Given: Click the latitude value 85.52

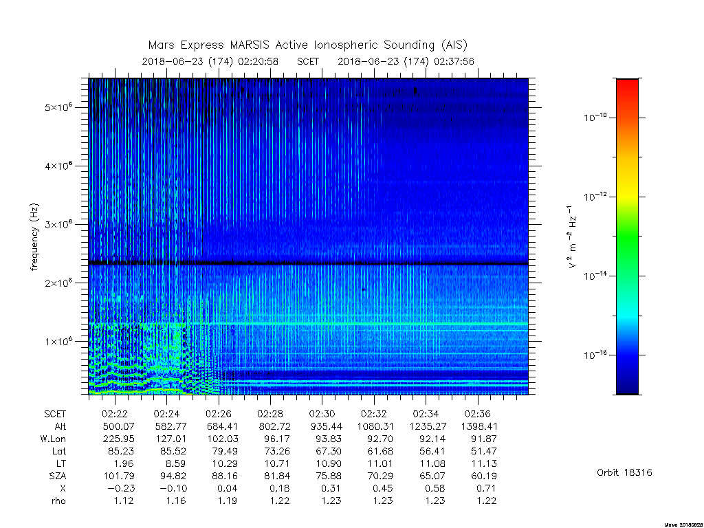Looking at the screenshot, I should 173,451.
